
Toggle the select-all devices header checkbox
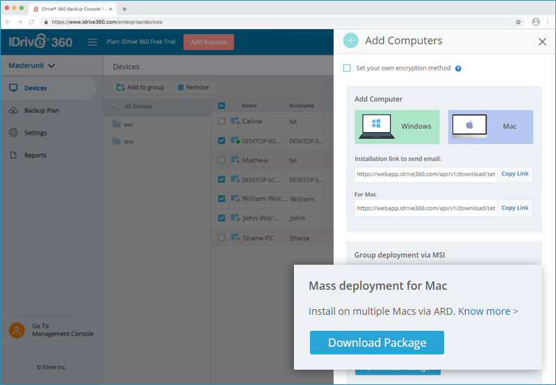[222, 106]
